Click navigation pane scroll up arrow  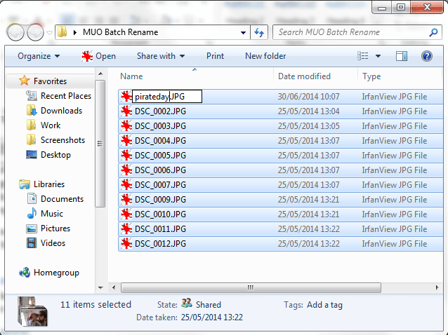tap(100, 74)
